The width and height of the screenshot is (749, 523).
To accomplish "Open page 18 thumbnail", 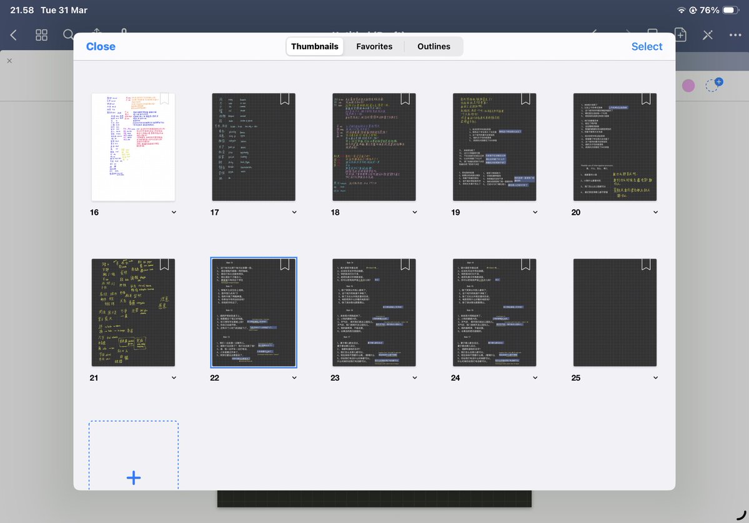I will [374, 147].
